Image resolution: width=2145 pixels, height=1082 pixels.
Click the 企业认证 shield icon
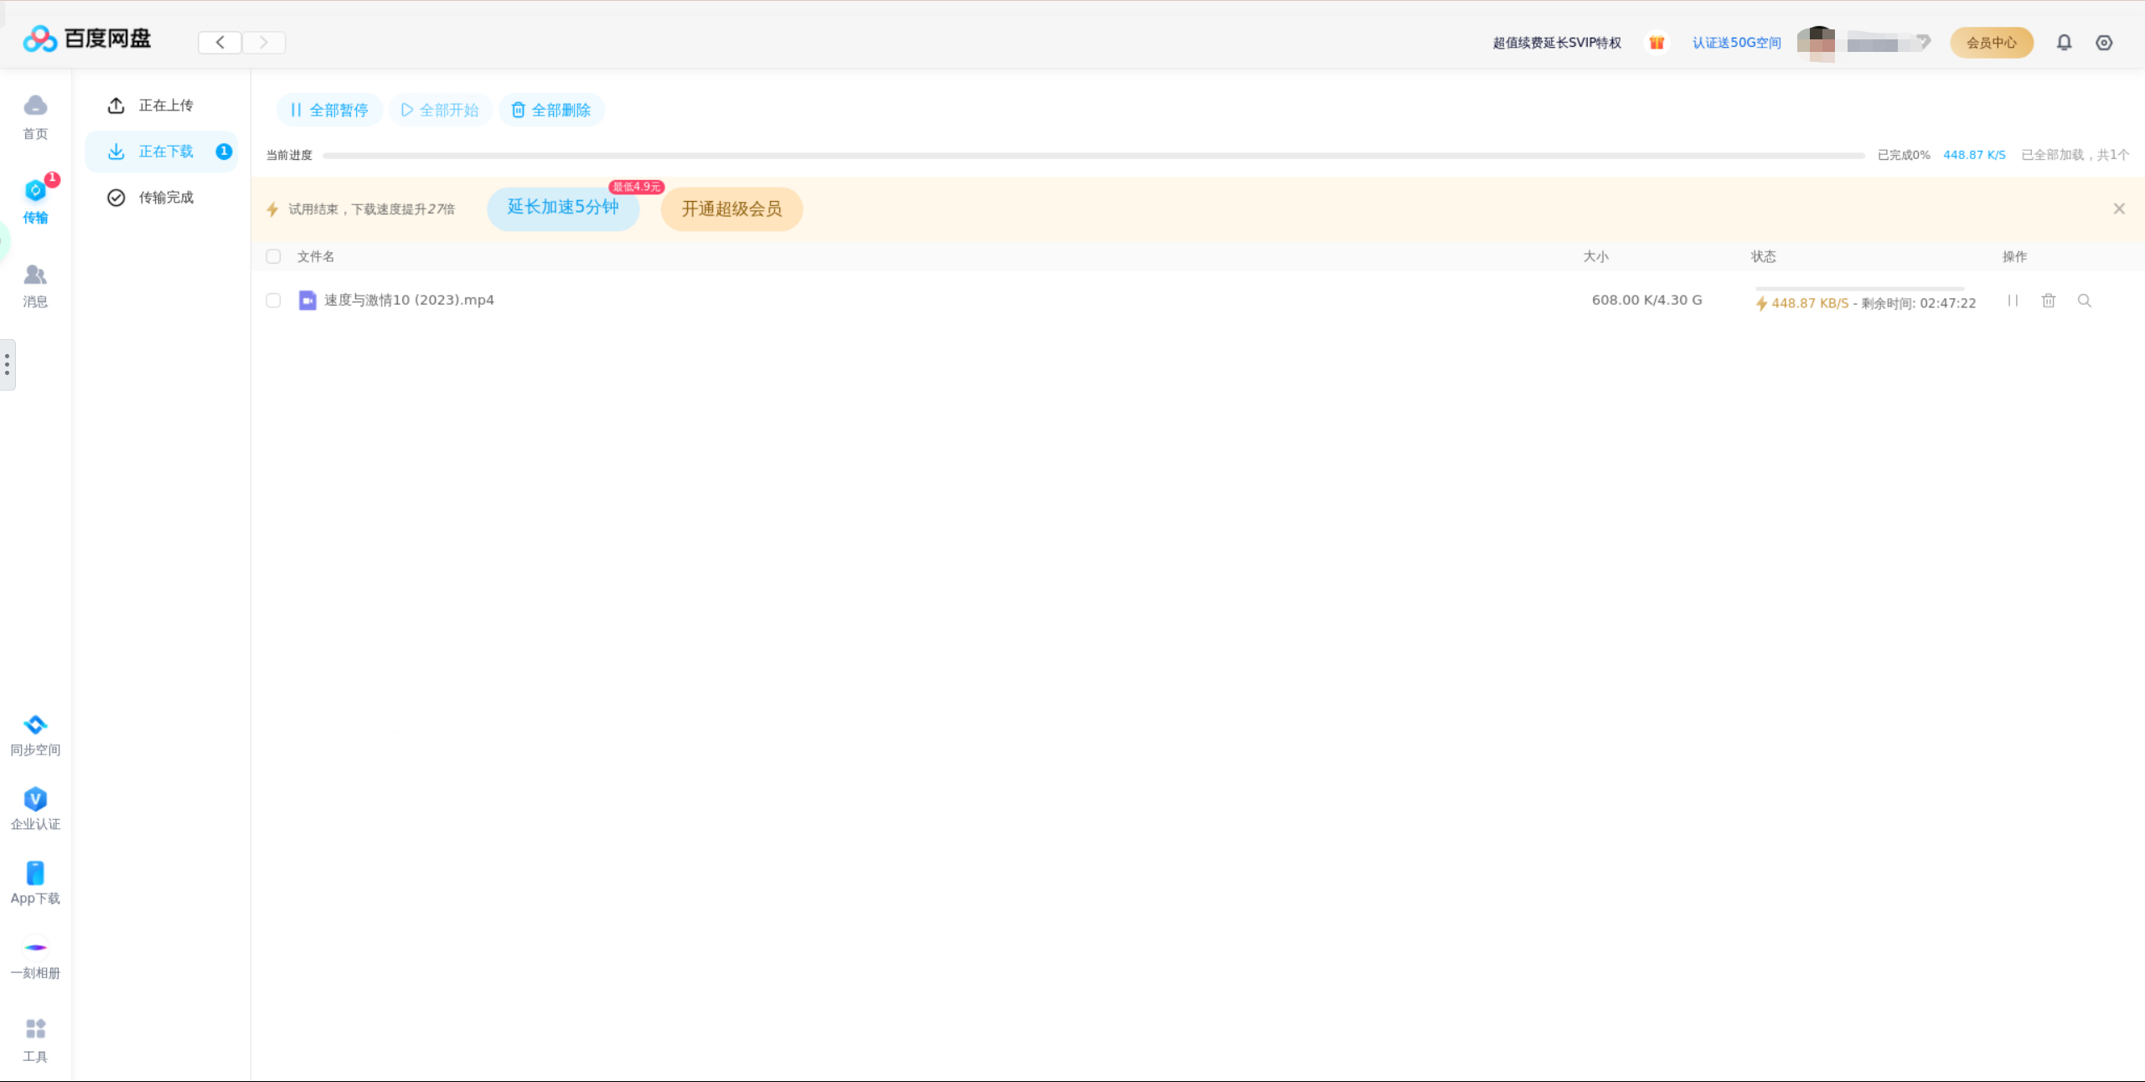point(35,800)
